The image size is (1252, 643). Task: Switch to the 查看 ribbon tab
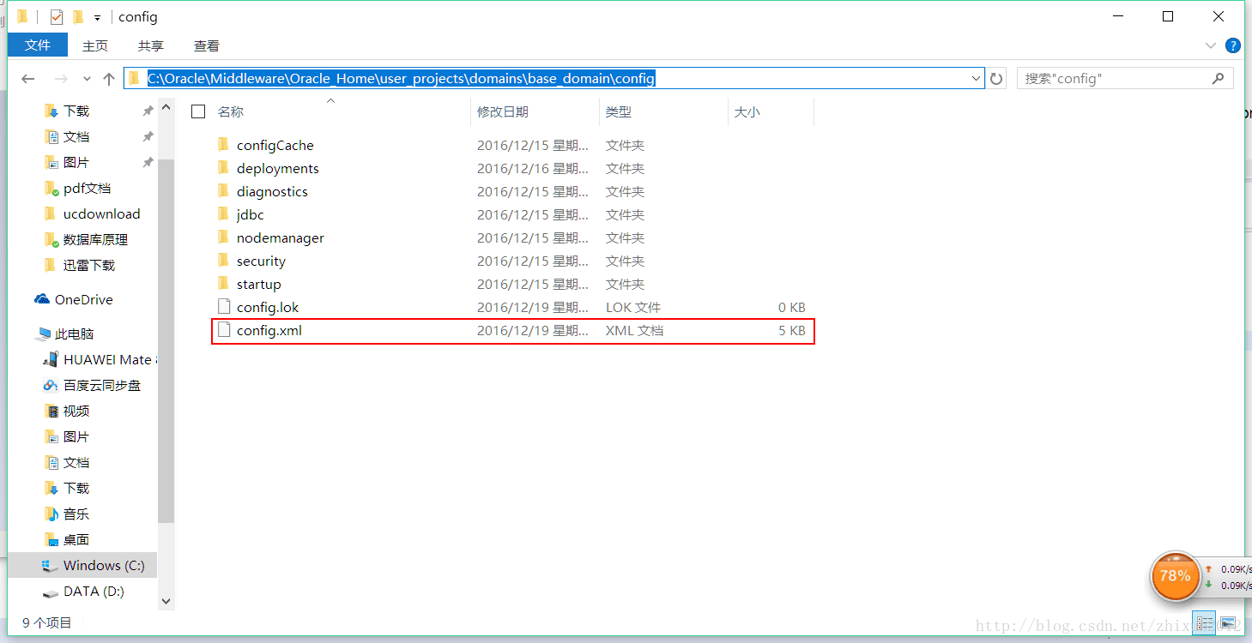click(207, 46)
